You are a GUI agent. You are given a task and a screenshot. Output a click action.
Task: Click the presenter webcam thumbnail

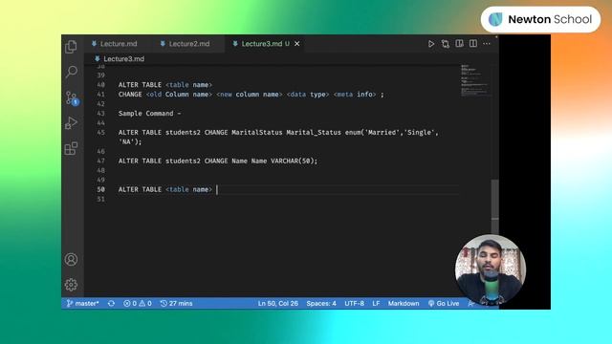pyautogui.click(x=491, y=269)
